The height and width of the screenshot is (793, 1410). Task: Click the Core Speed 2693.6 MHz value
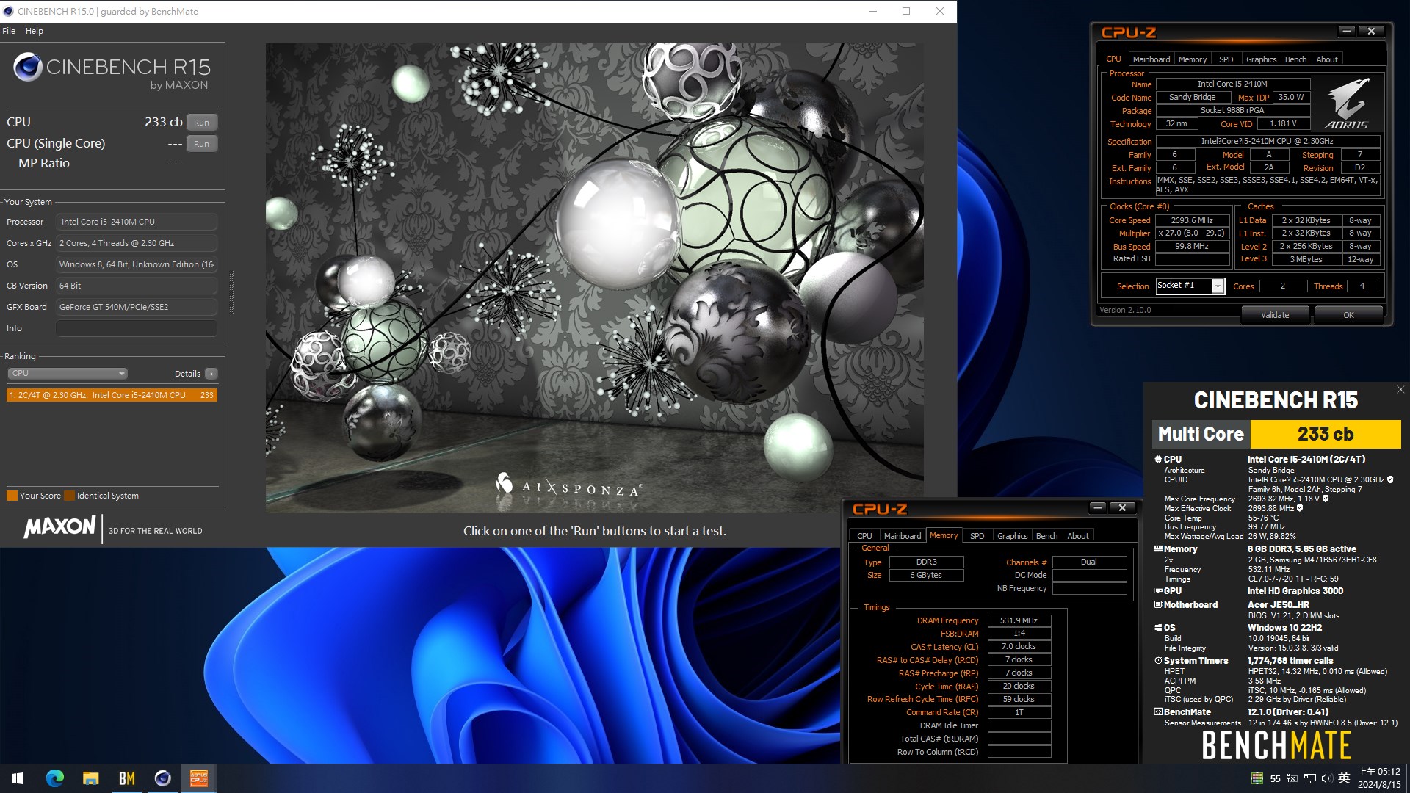click(1192, 220)
